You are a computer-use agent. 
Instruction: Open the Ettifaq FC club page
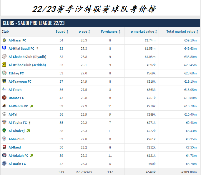(16, 73)
